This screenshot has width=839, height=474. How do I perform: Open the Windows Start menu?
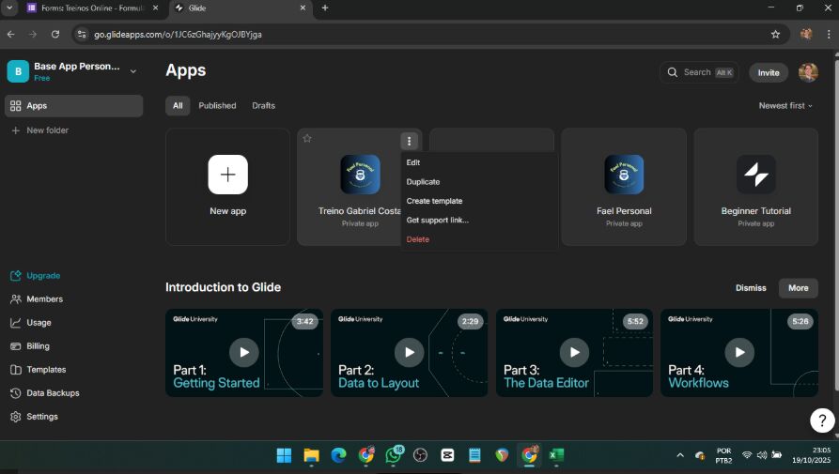click(x=284, y=455)
